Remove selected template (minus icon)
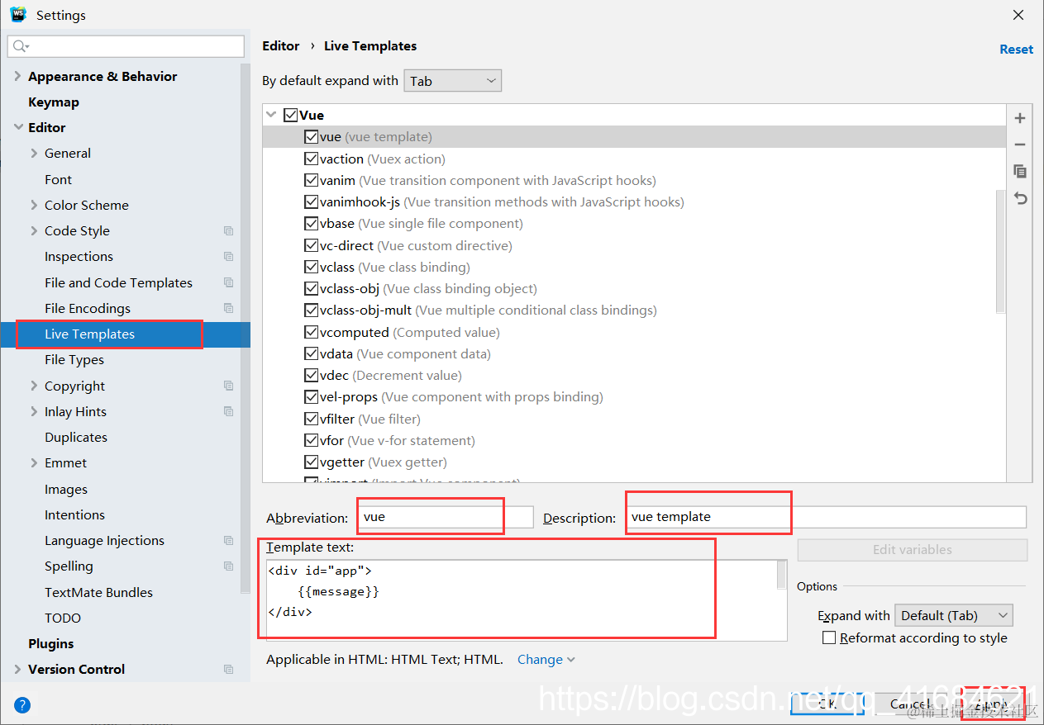 tap(1020, 145)
